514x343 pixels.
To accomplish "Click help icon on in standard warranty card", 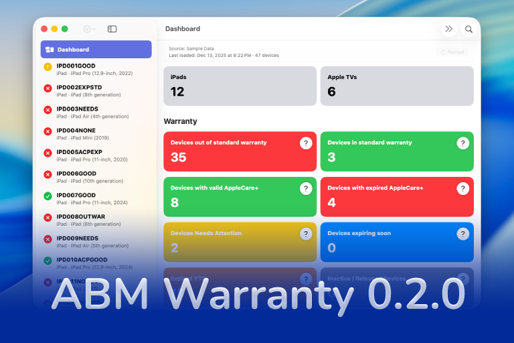I will (x=463, y=143).
